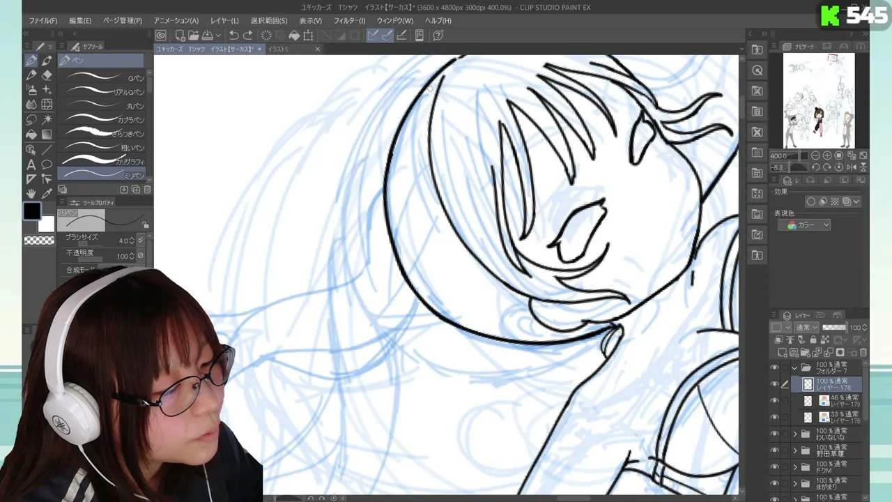Select the Auto select magic wand tool
Viewport: 892px width, 502px height.
47,119
